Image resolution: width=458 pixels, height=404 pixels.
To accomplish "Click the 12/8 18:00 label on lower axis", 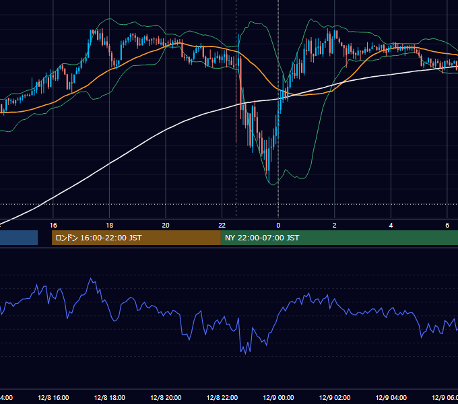I will [110, 398].
